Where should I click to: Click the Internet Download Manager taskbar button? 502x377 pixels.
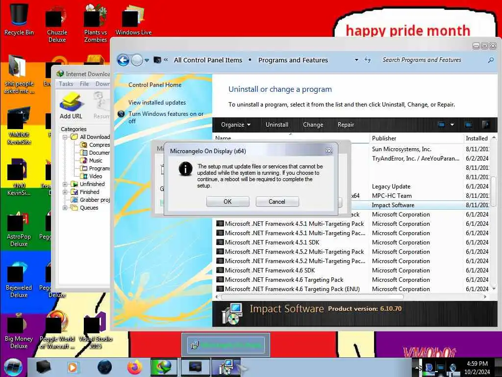pos(164,367)
